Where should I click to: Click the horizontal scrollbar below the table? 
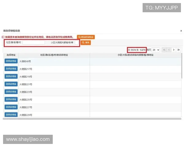tap(92, 119)
